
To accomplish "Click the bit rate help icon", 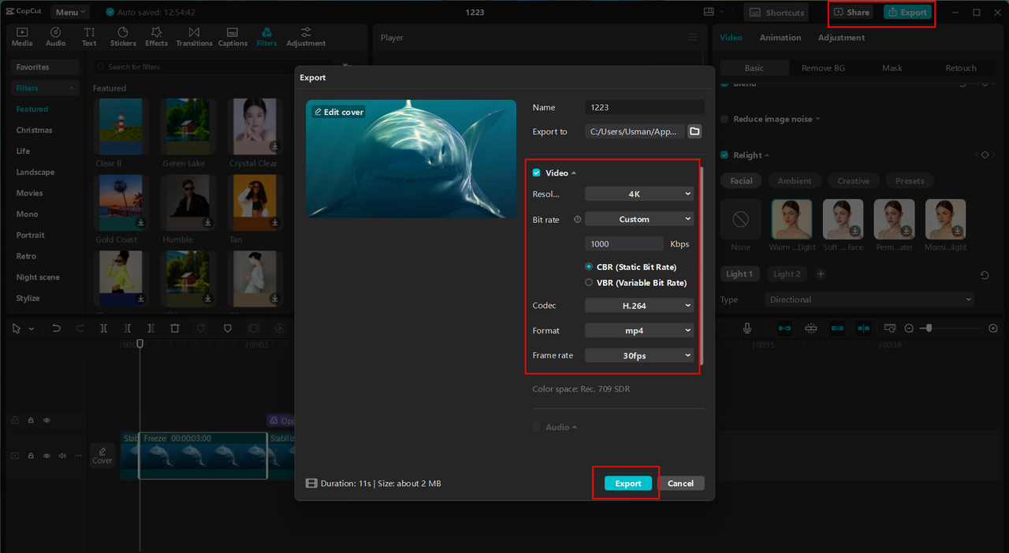I will [x=578, y=220].
